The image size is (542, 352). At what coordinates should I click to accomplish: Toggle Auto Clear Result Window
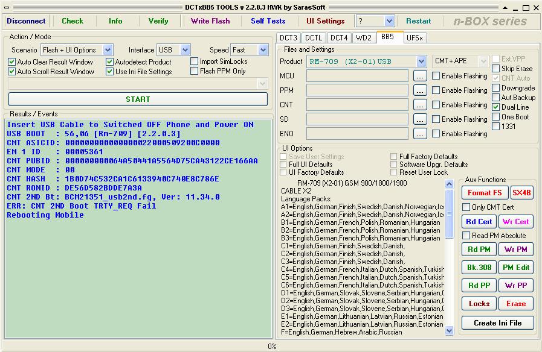[x=11, y=62]
